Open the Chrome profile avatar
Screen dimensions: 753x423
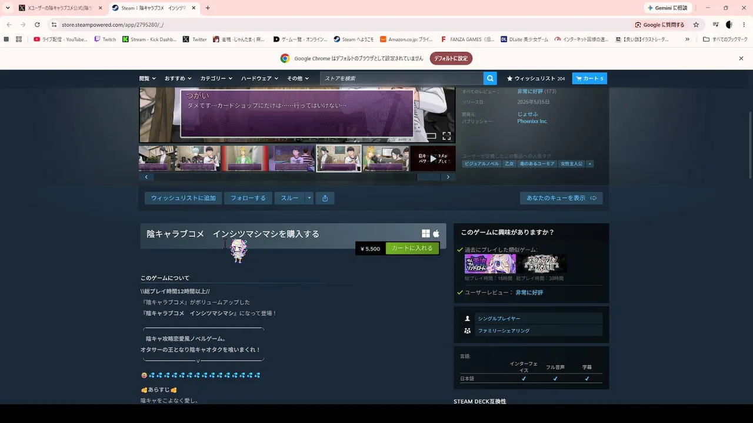(729, 25)
